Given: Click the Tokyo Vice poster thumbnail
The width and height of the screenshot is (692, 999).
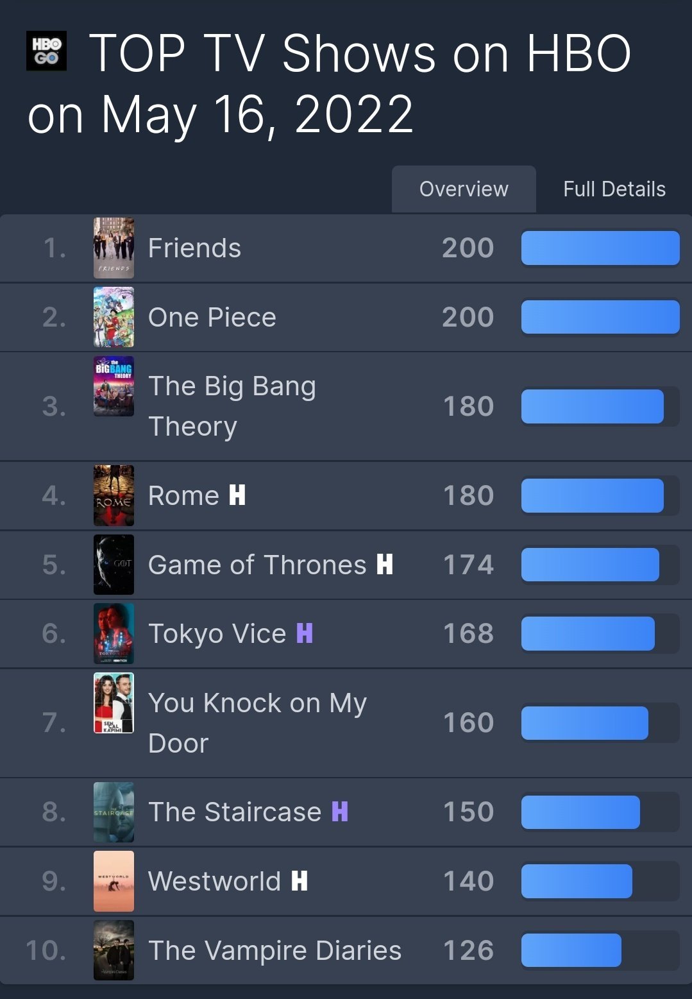Looking at the screenshot, I should (114, 633).
